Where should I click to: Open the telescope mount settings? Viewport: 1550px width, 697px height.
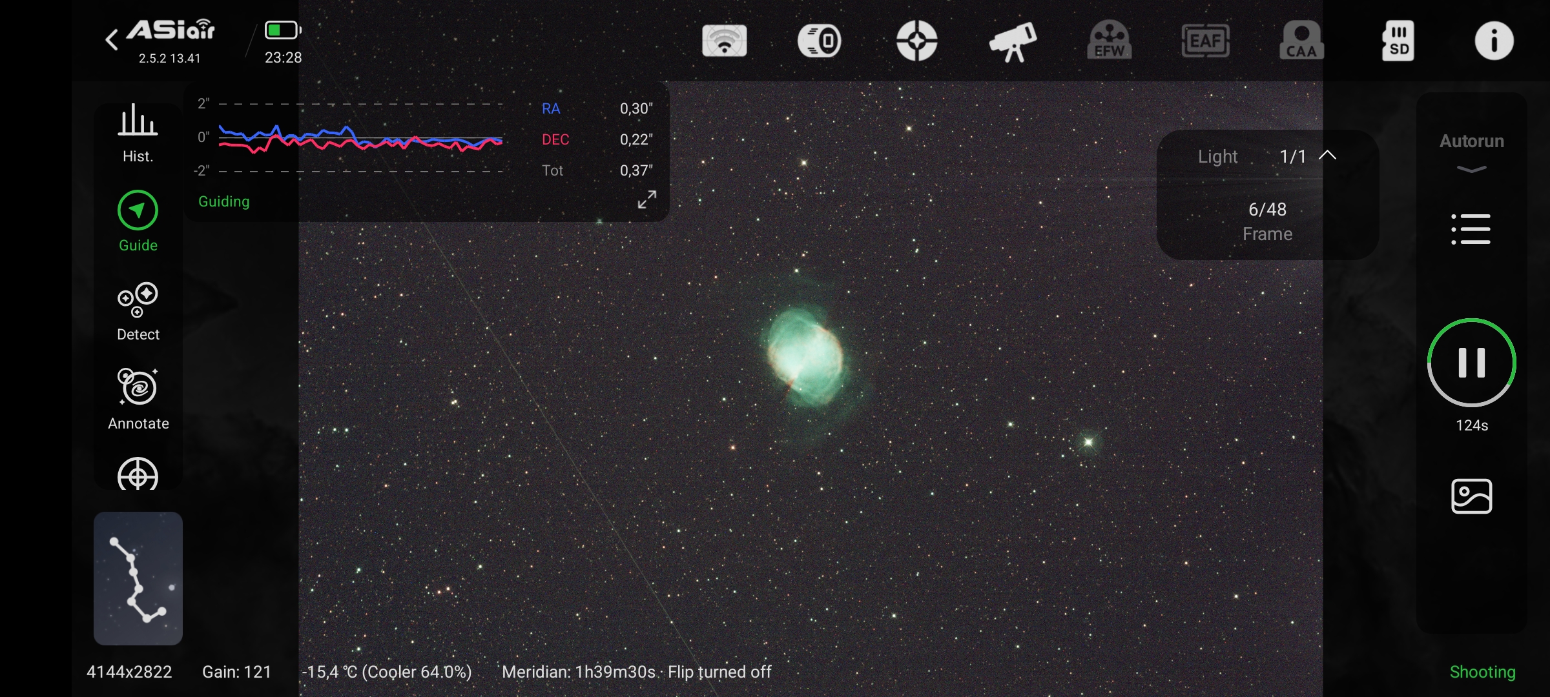click(1013, 41)
